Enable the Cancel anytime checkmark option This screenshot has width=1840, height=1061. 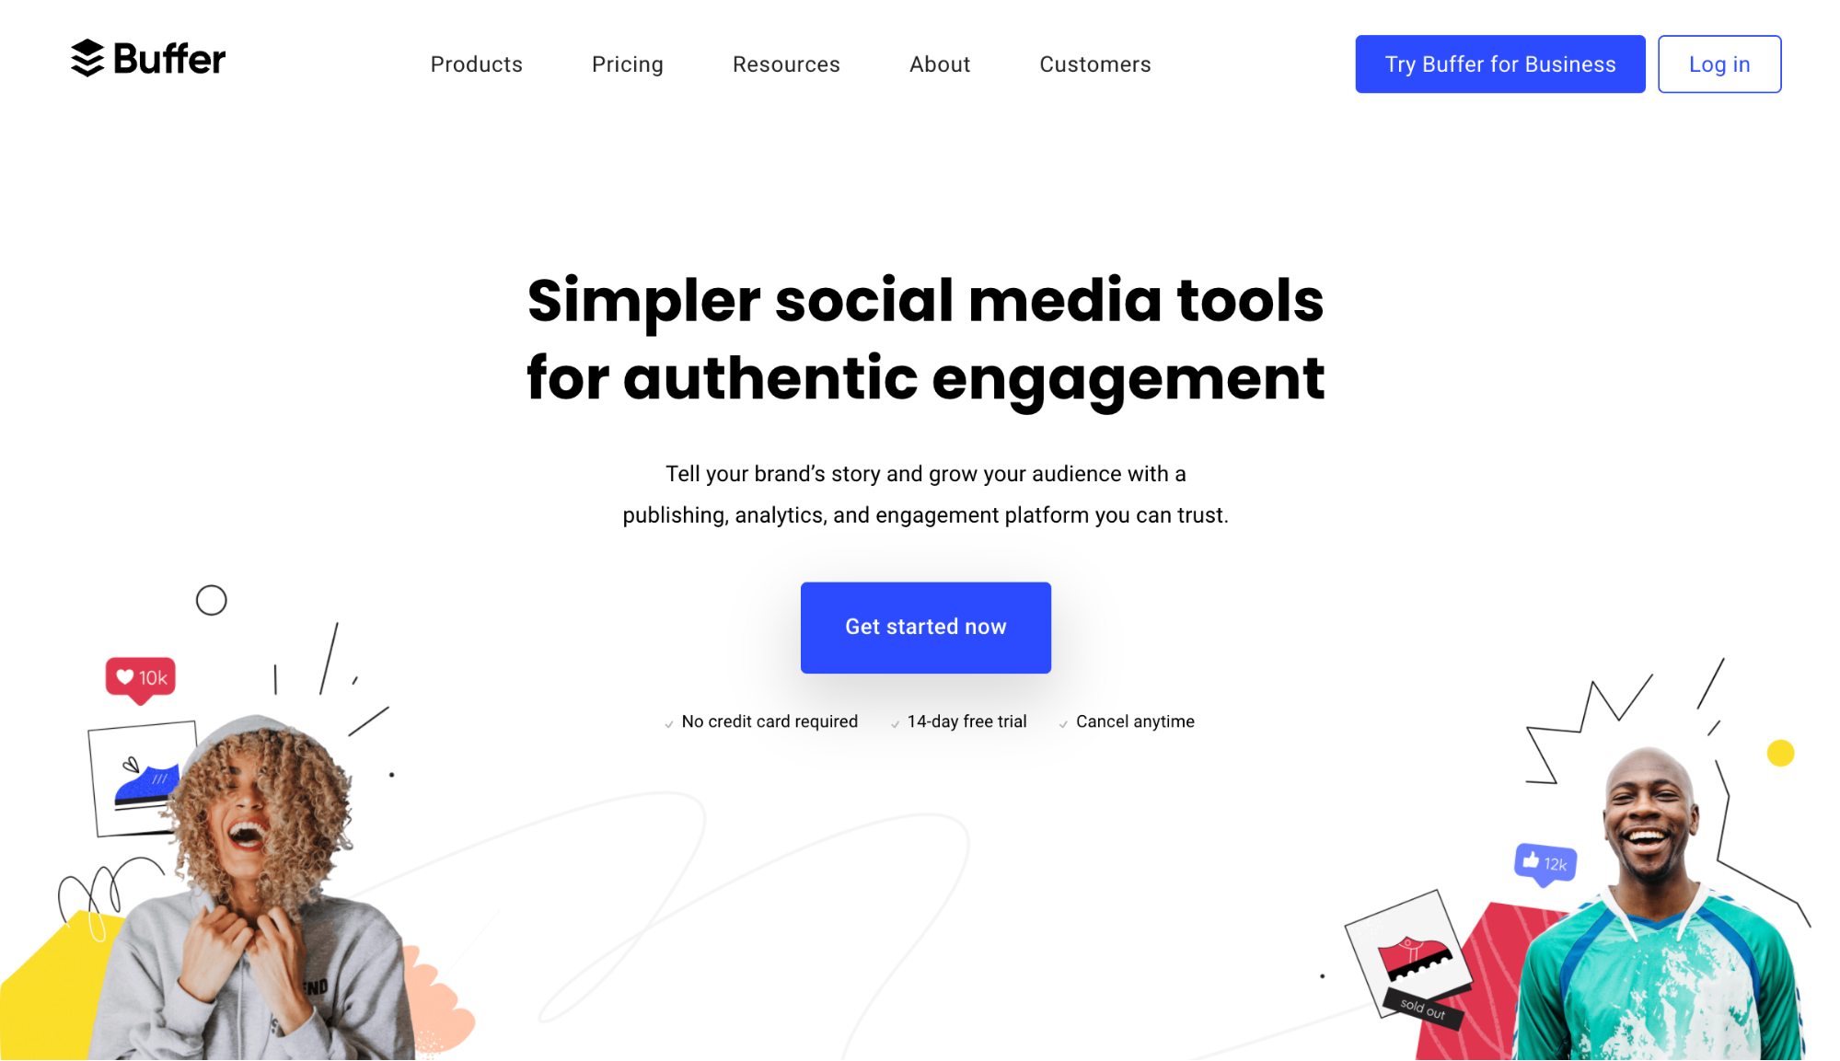(1063, 722)
